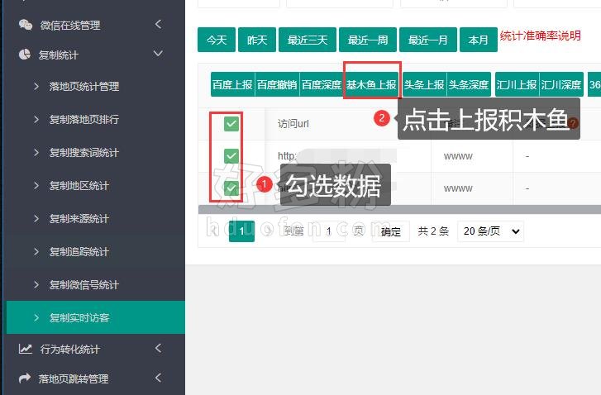Open 复制搜索词统计 in the sidebar
Screen dimensions: 601x395
84,153
